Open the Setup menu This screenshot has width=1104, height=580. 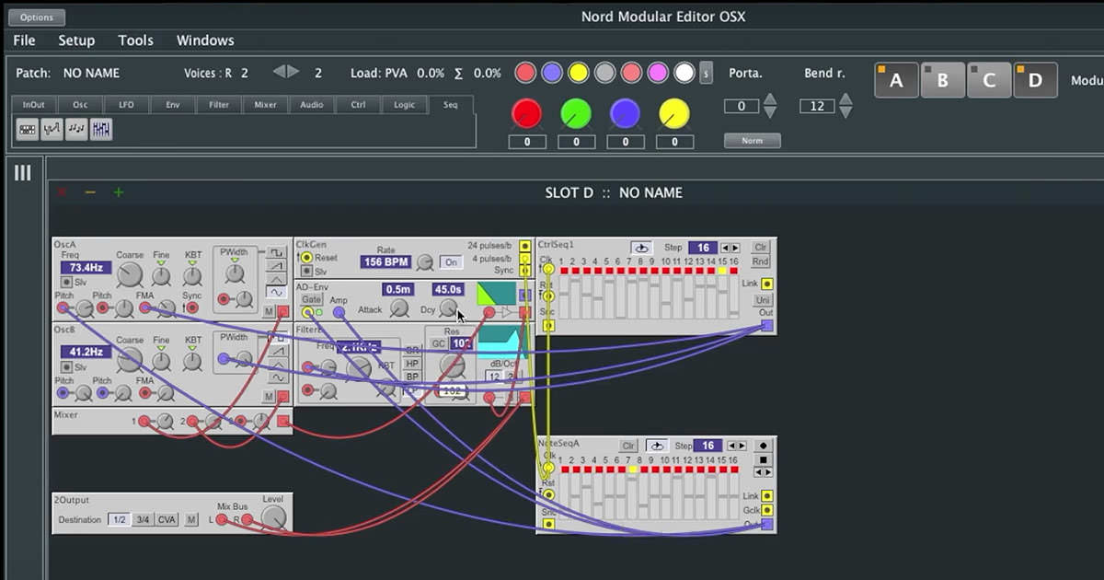pos(76,41)
